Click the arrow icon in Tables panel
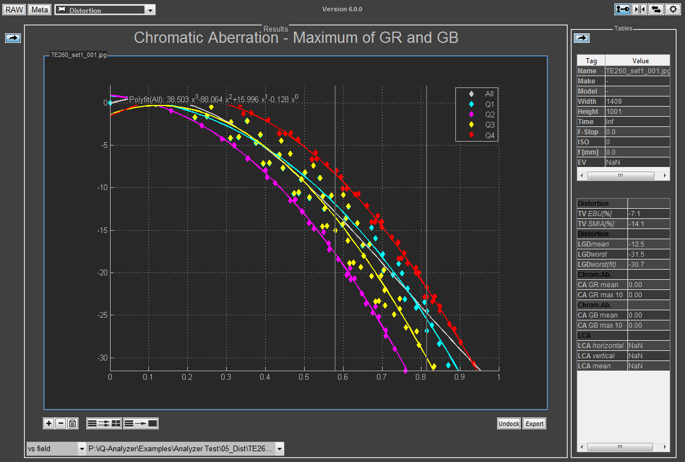Image resolution: width=685 pixels, height=462 pixels. tap(582, 38)
